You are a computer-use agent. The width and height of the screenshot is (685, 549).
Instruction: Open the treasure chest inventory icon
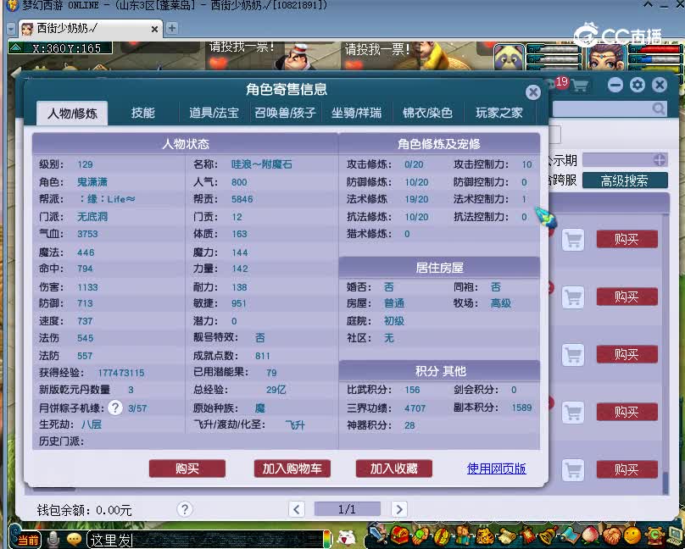point(399,535)
